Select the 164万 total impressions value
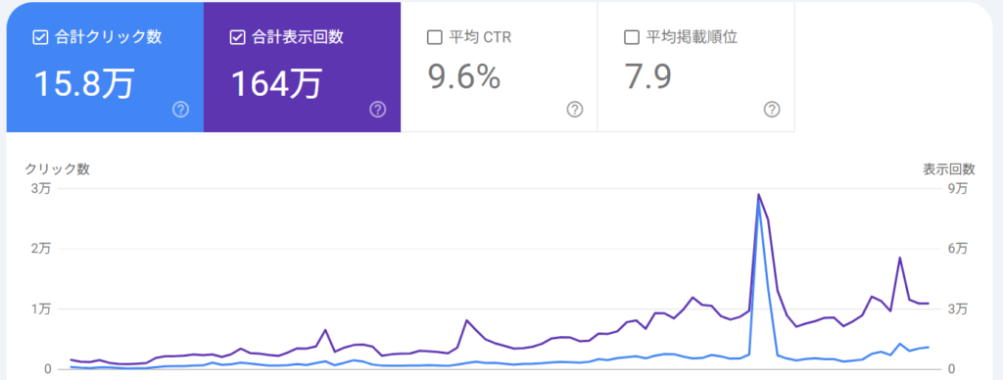This screenshot has width=1003, height=380. point(275,83)
